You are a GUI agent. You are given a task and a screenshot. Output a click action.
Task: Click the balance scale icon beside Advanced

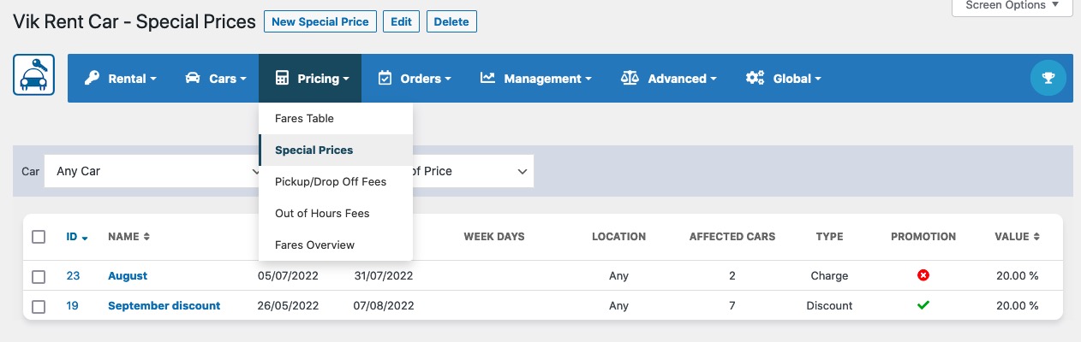click(630, 78)
